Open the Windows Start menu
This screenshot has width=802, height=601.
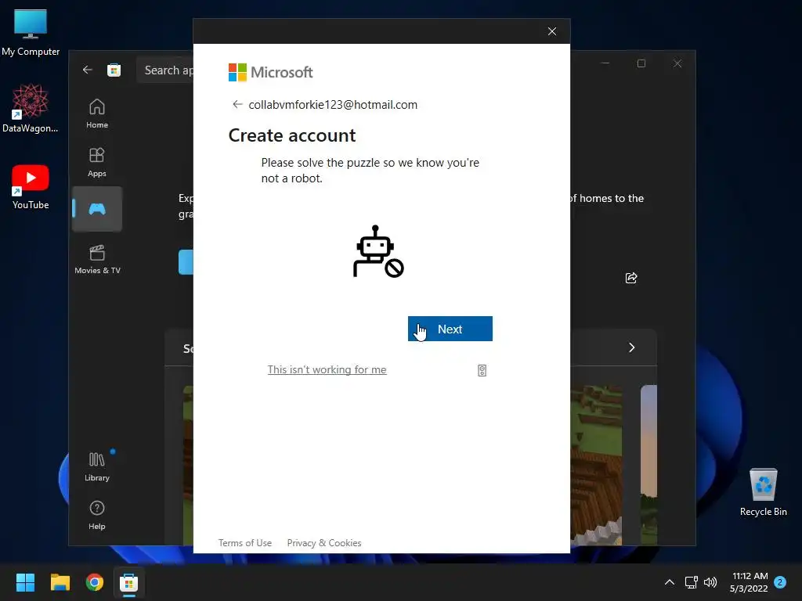point(25,582)
